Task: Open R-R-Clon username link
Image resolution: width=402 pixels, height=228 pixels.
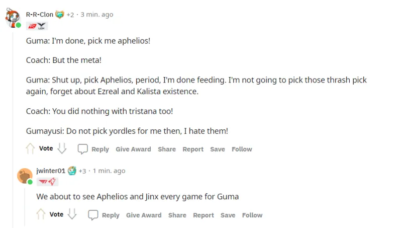Action: (x=40, y=15)
